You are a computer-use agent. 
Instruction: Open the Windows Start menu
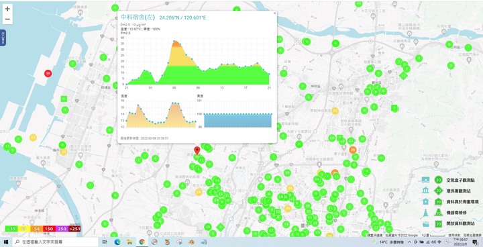tap(6, 242)
